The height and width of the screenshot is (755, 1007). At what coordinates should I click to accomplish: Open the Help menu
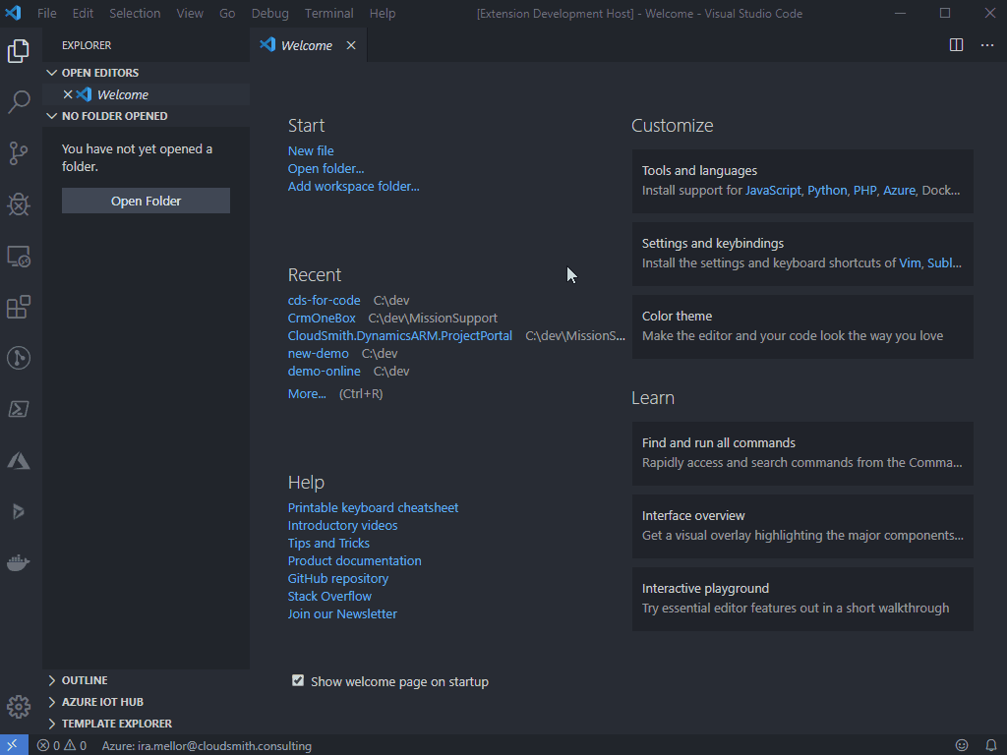(x=383, y=13)
